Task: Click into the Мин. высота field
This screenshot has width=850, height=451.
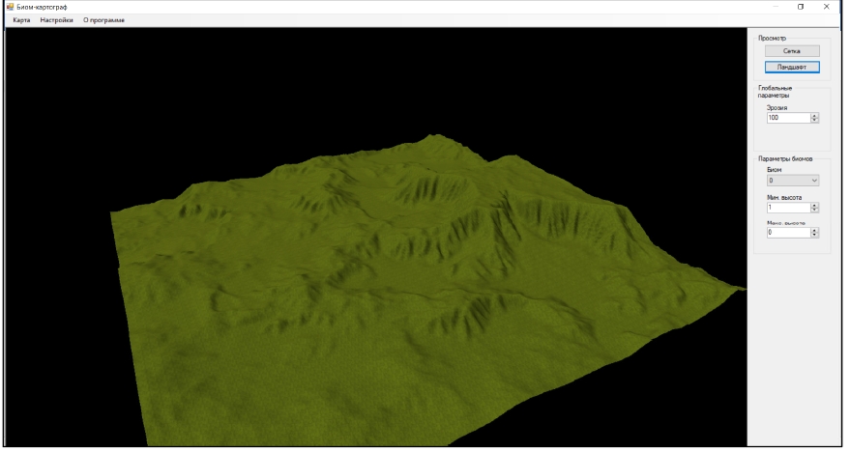Action: point(787,207)
